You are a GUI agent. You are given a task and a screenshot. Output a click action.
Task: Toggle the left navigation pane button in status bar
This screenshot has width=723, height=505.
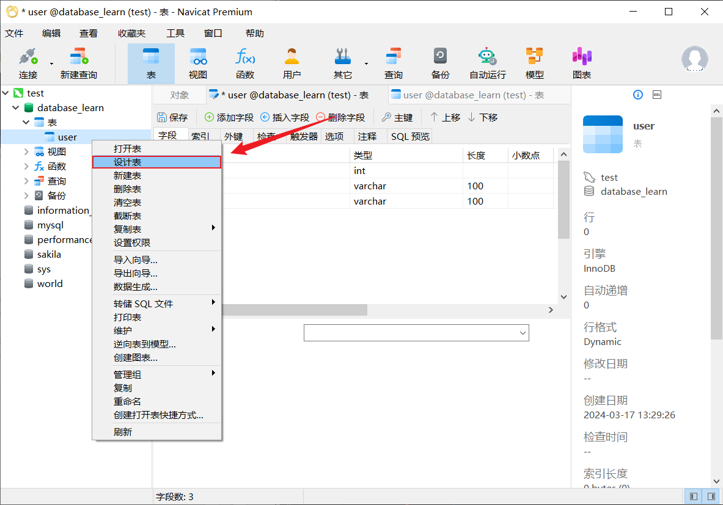tap(694, 496)
